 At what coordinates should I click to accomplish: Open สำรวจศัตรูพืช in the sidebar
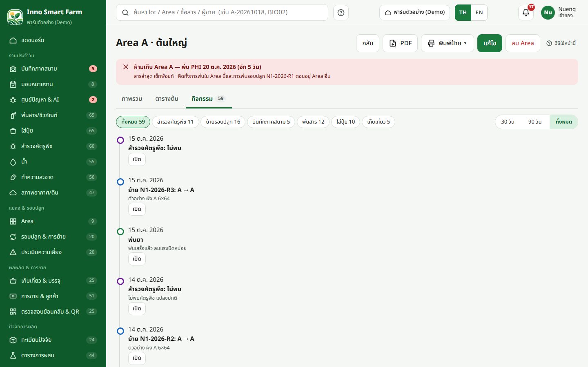53,146
